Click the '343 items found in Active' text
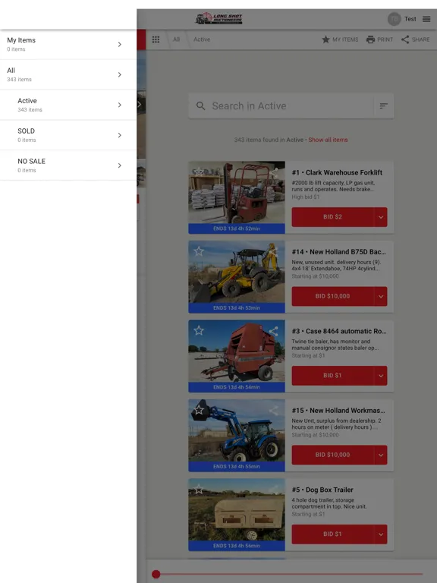This screenshot has width=437, height=583. click(x=269, y=140)
